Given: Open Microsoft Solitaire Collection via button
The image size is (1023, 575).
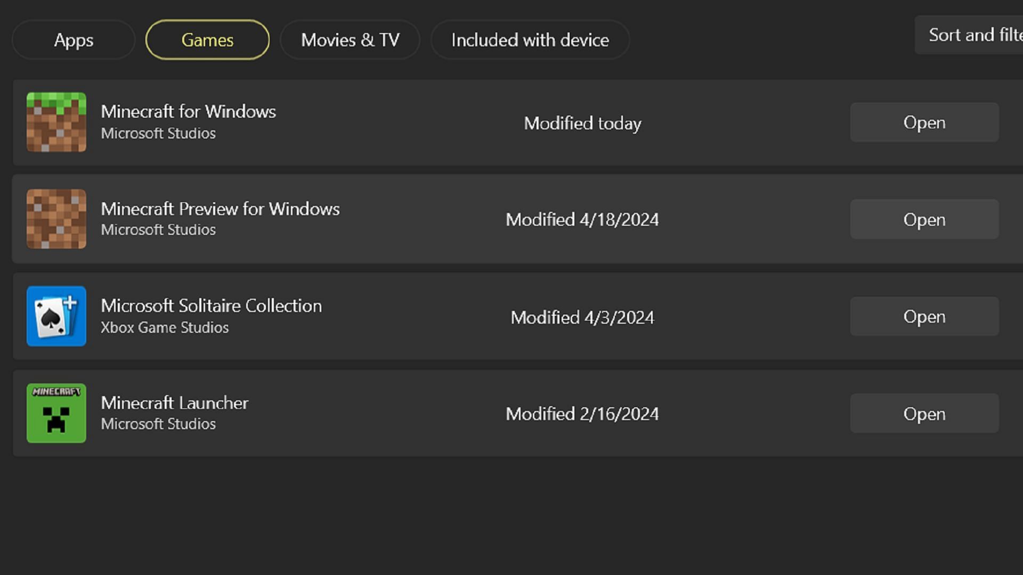Looking at the screenshot, I should pos(924,317).
